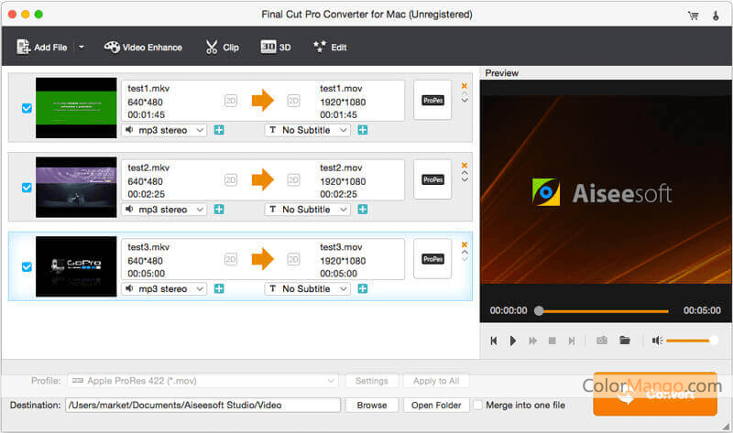The width and height of the screenshot is (733, 433).
Task: Open mp3 stereo audio dropdown for test1.mkv
Action: (x=165, y=130)
